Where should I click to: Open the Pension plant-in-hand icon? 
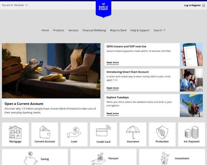pos(98,158)
